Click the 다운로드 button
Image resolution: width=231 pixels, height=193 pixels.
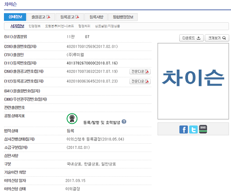pyautogui.click(x=191, y=38)
